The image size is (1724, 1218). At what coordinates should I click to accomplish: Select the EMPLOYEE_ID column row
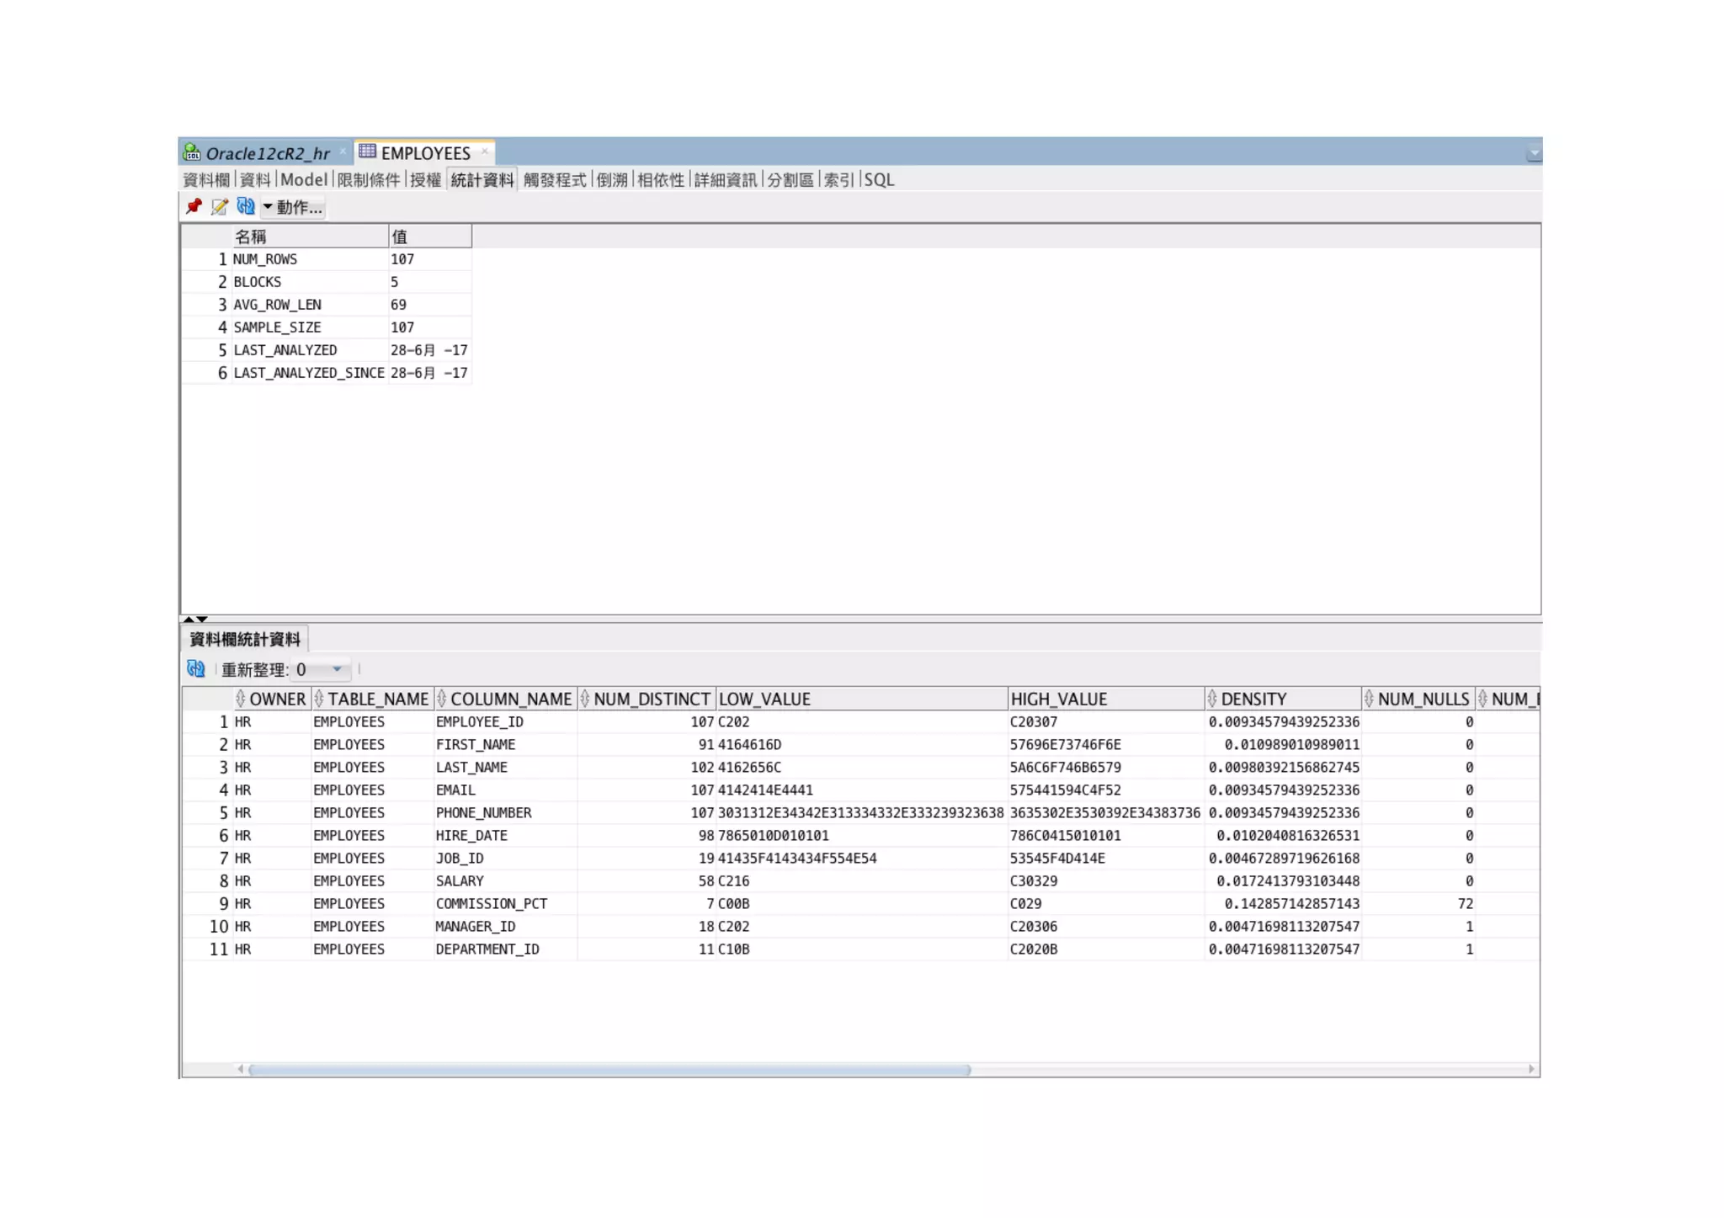(x=860, y=722)
